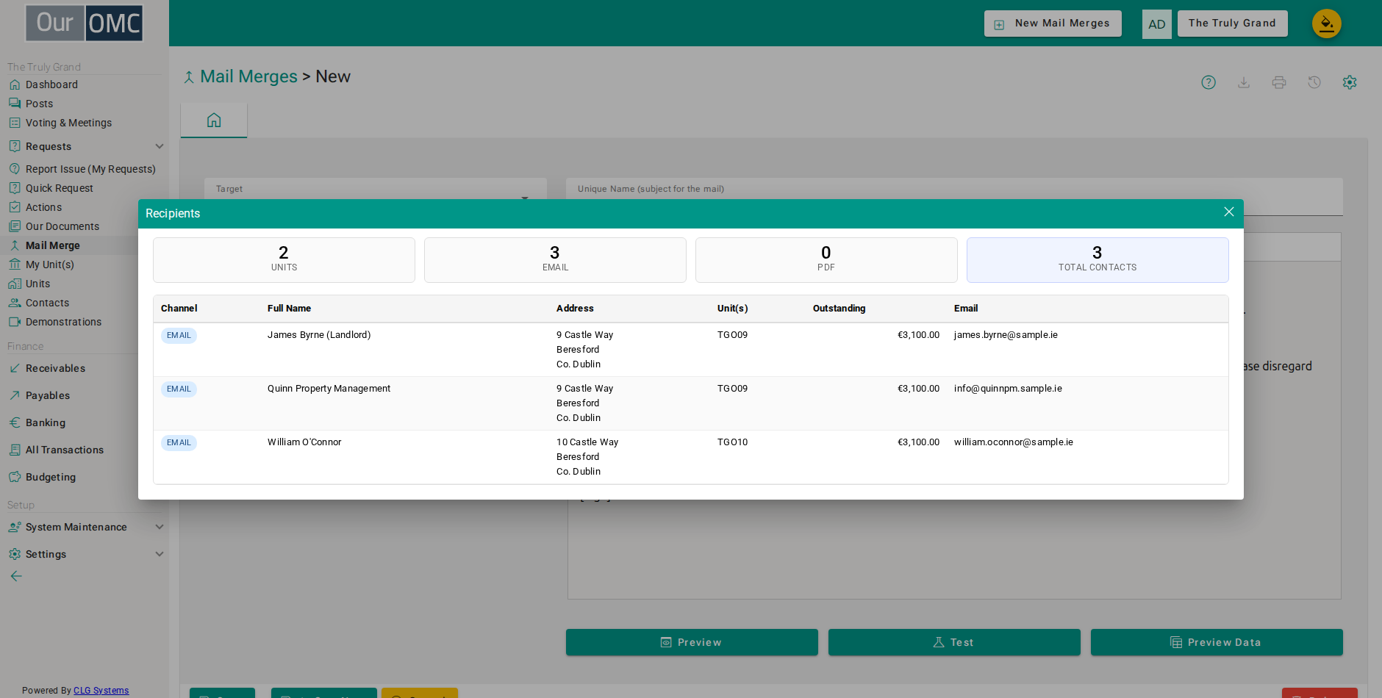The height and width of the screenshot is (698, 1382).
Task: Click the download icon in toolbar
Action: tap(1244, 82)
